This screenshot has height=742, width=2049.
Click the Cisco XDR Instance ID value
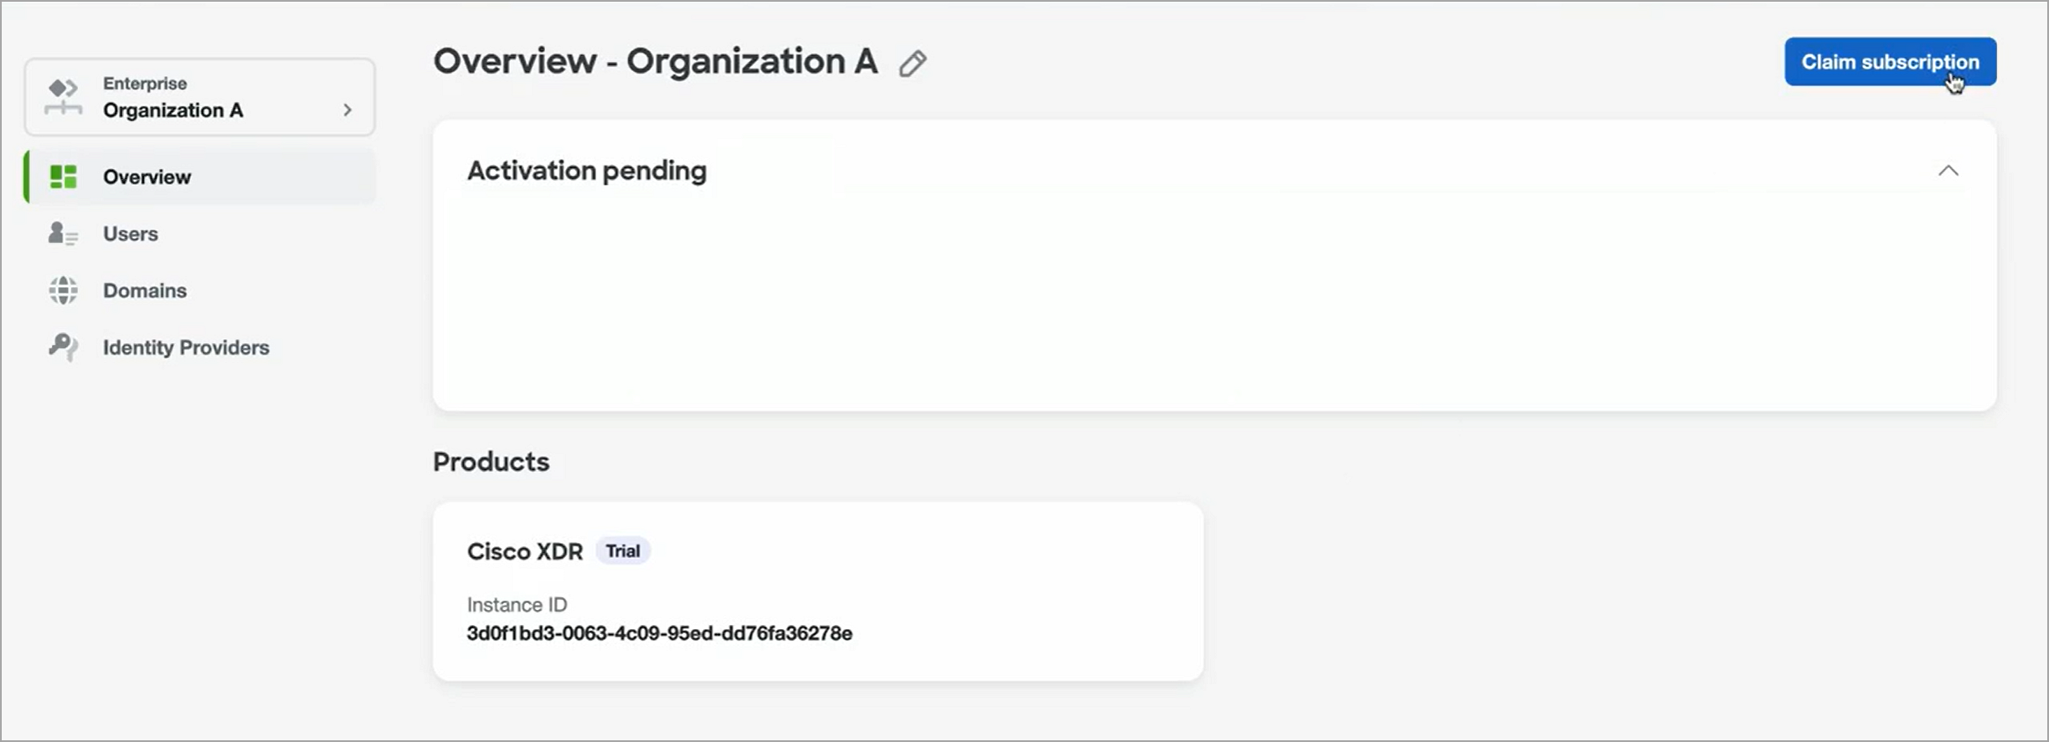[x=660, y=633]
